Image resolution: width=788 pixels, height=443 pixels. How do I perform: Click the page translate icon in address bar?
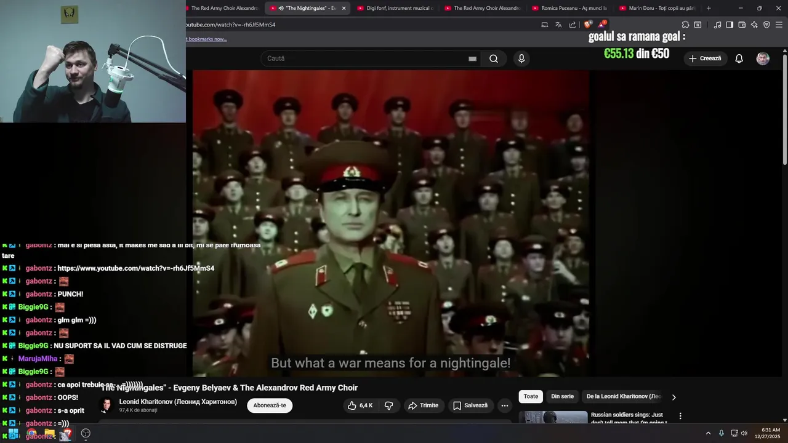[x=558, y=25]
